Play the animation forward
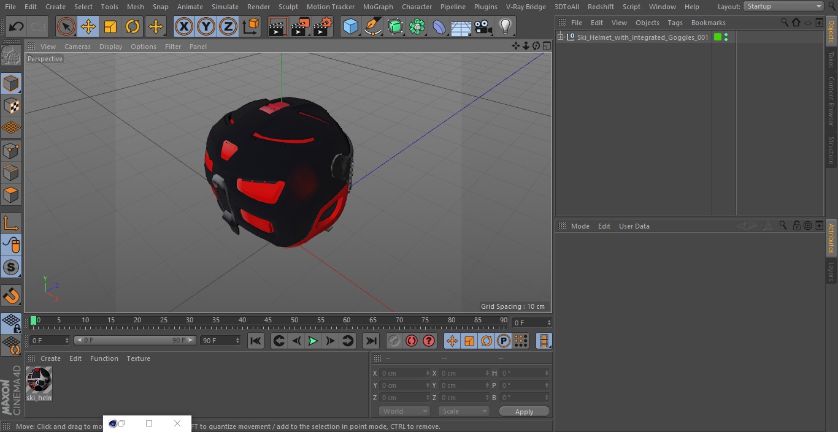 pyautogui.click(x=313, y=341)
